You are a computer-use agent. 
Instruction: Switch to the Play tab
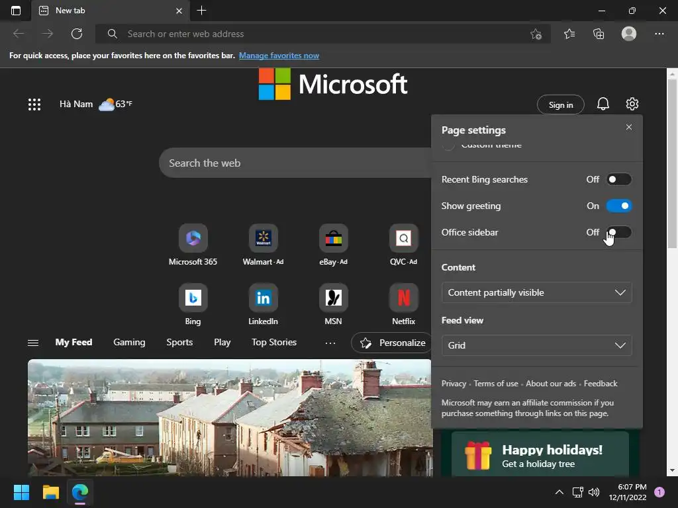[222, 342]
